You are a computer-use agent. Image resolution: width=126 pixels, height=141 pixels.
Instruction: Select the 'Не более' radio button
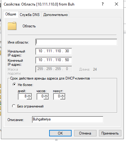coord(14,84)
